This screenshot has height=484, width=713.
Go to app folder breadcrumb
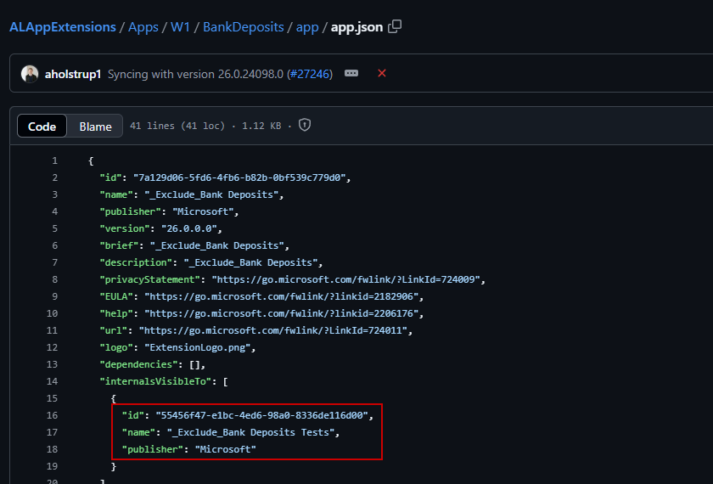307,27
